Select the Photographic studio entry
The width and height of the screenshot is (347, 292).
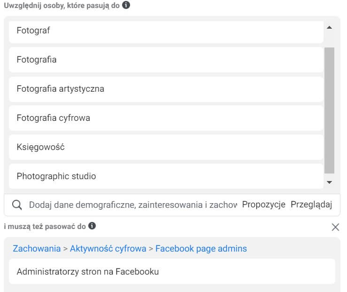tap(166, 176)
